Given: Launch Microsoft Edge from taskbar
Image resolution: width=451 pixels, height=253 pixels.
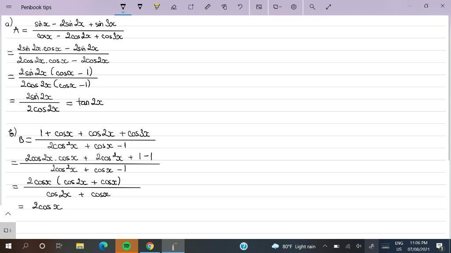Looking at the screenshot, I should pos(103,246).
